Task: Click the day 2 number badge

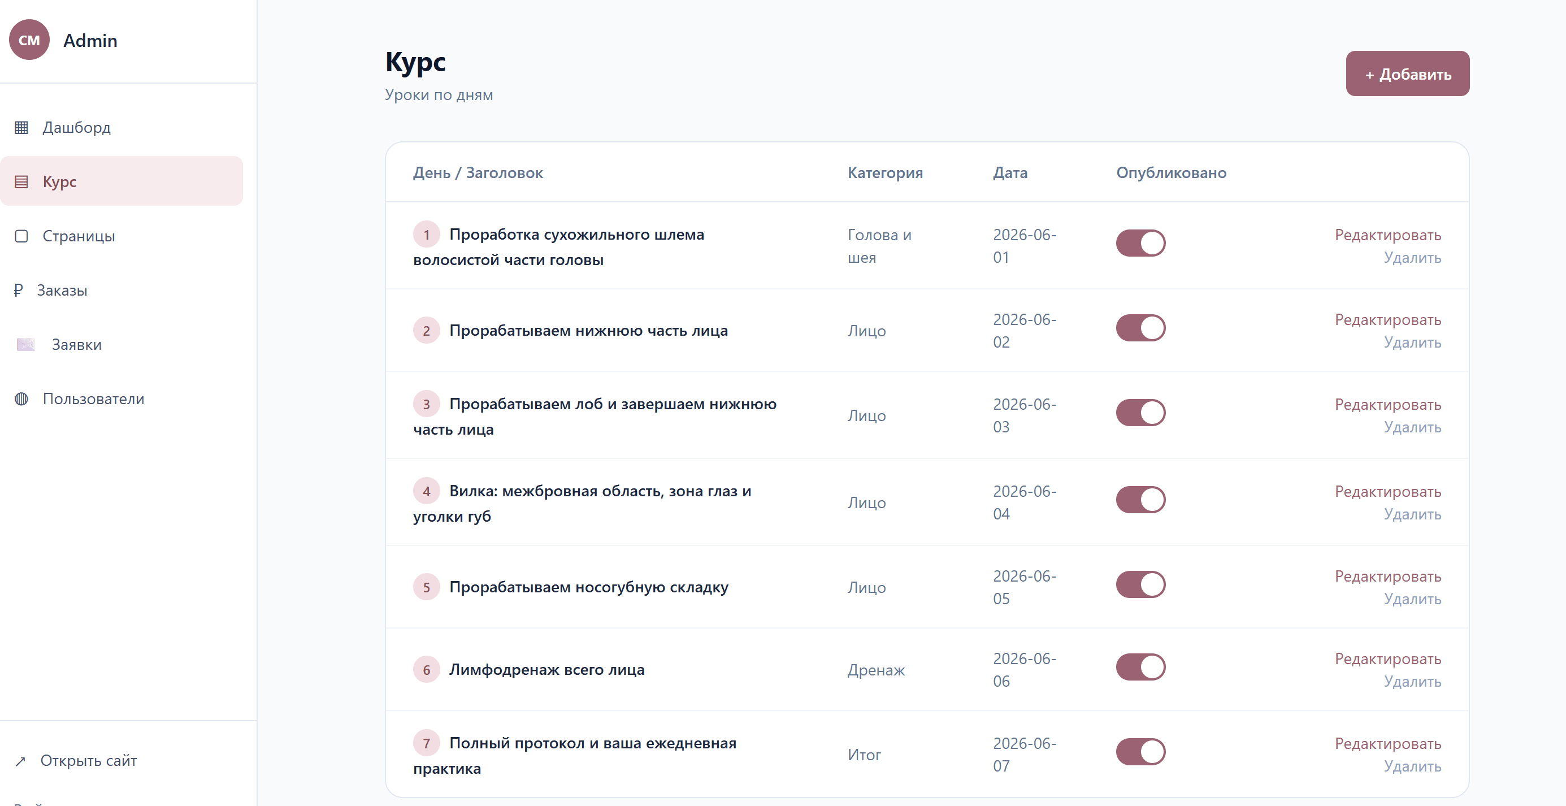Action: coord(426,331)
